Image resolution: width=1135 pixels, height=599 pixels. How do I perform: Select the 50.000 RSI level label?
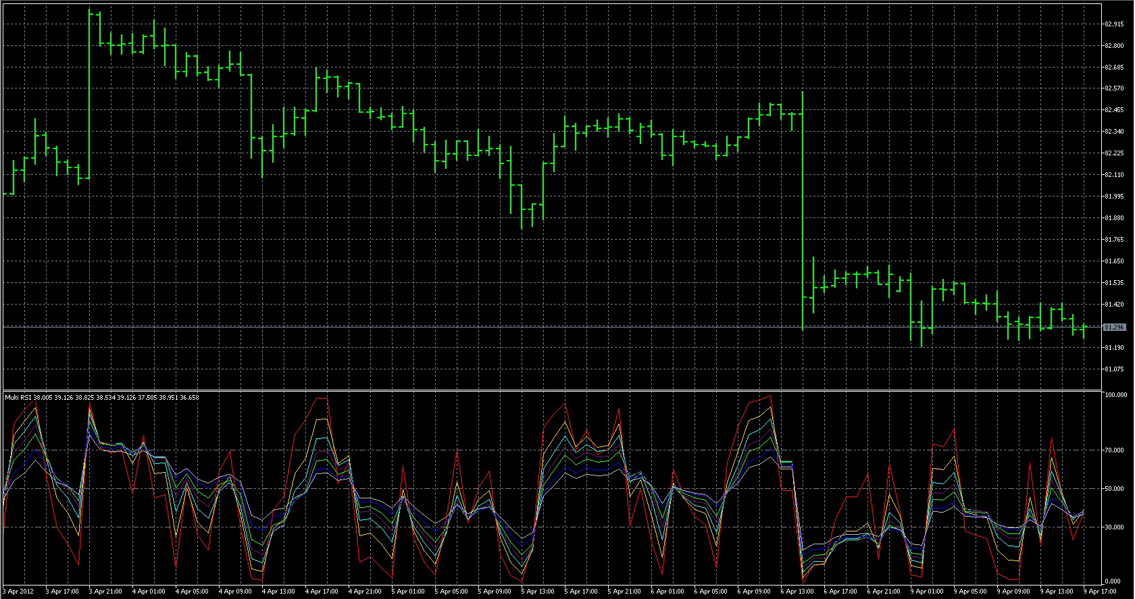pos(1114,489)
